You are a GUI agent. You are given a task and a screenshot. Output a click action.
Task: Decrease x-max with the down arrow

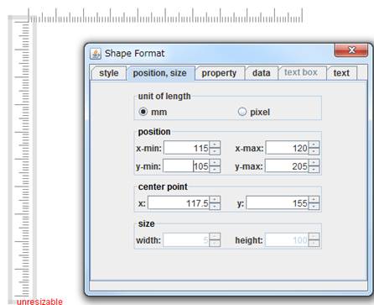click(x=314, y=151)
